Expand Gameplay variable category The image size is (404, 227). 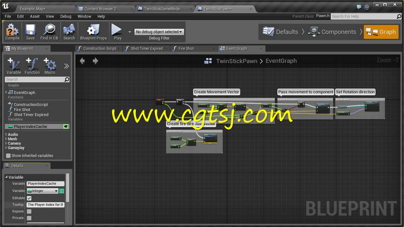point(6,148)
